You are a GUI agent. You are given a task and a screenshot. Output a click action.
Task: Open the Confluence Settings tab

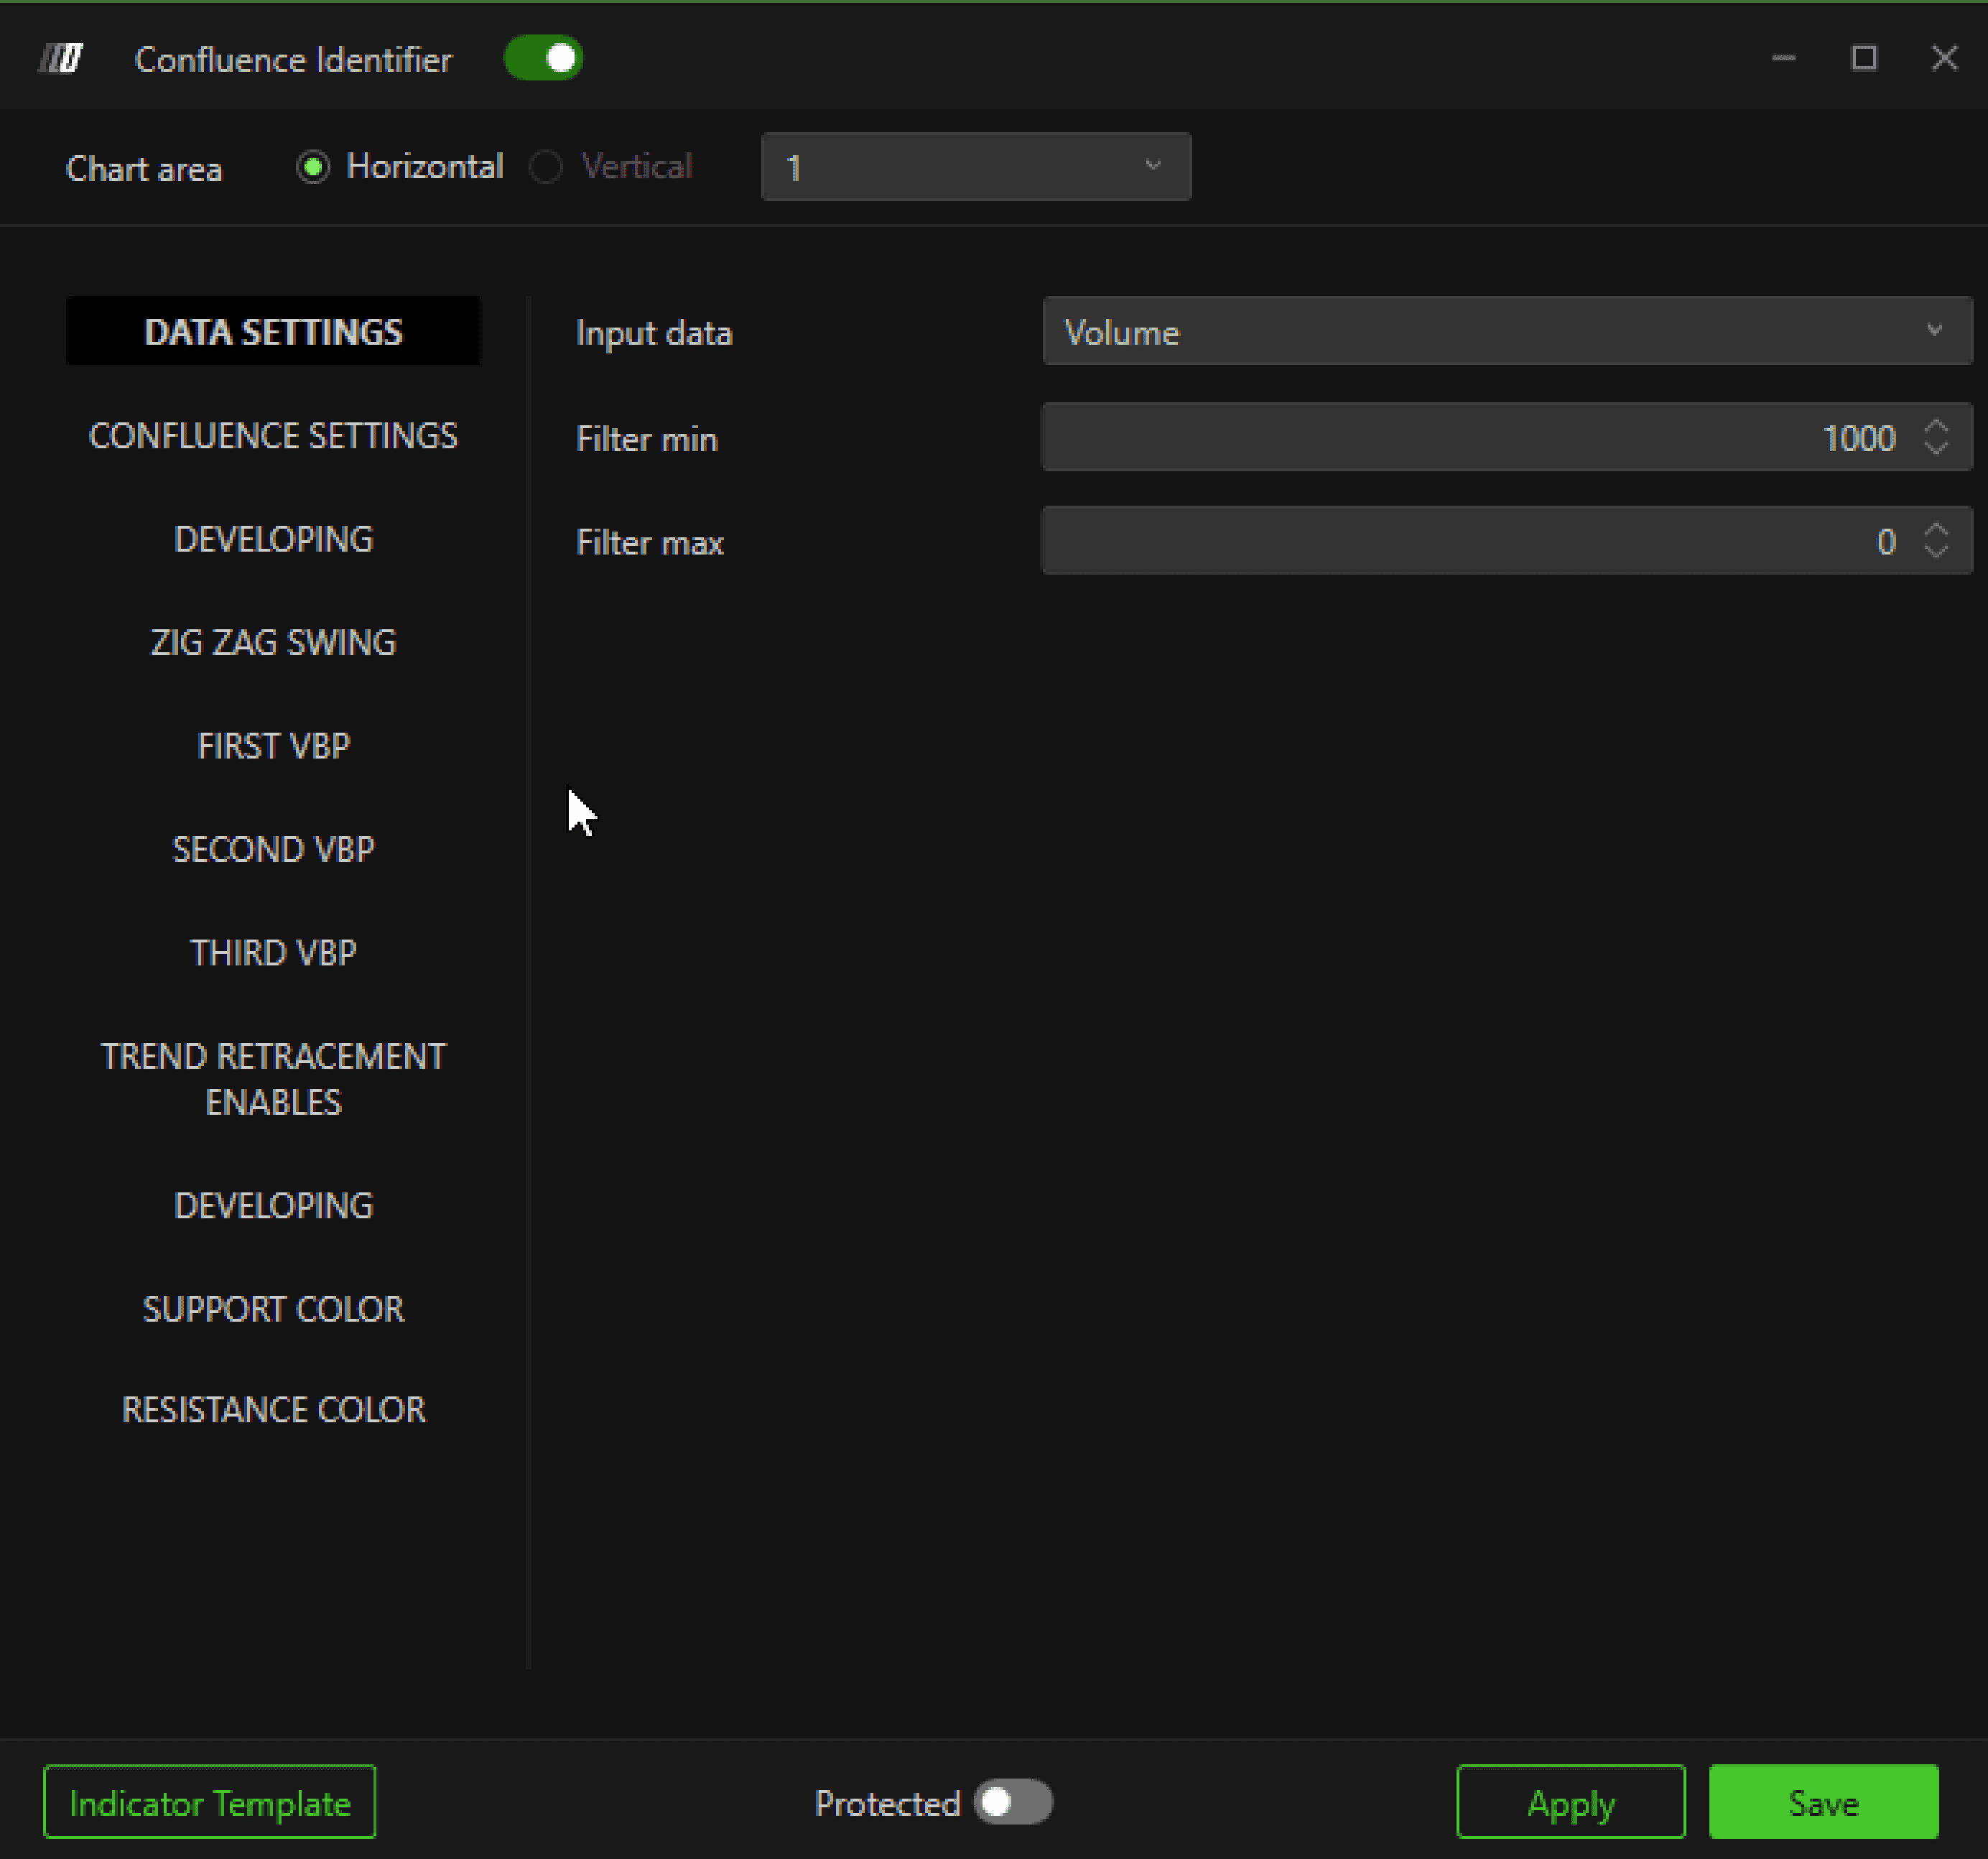[x=273, y=436]
